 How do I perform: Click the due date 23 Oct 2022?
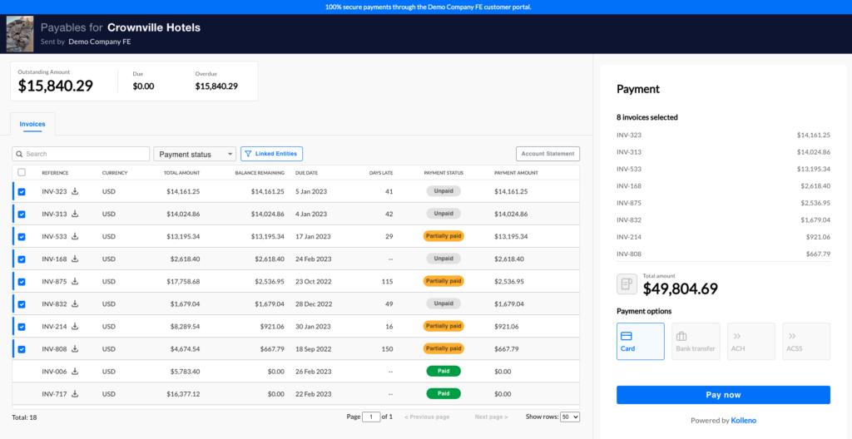point(313,281)
